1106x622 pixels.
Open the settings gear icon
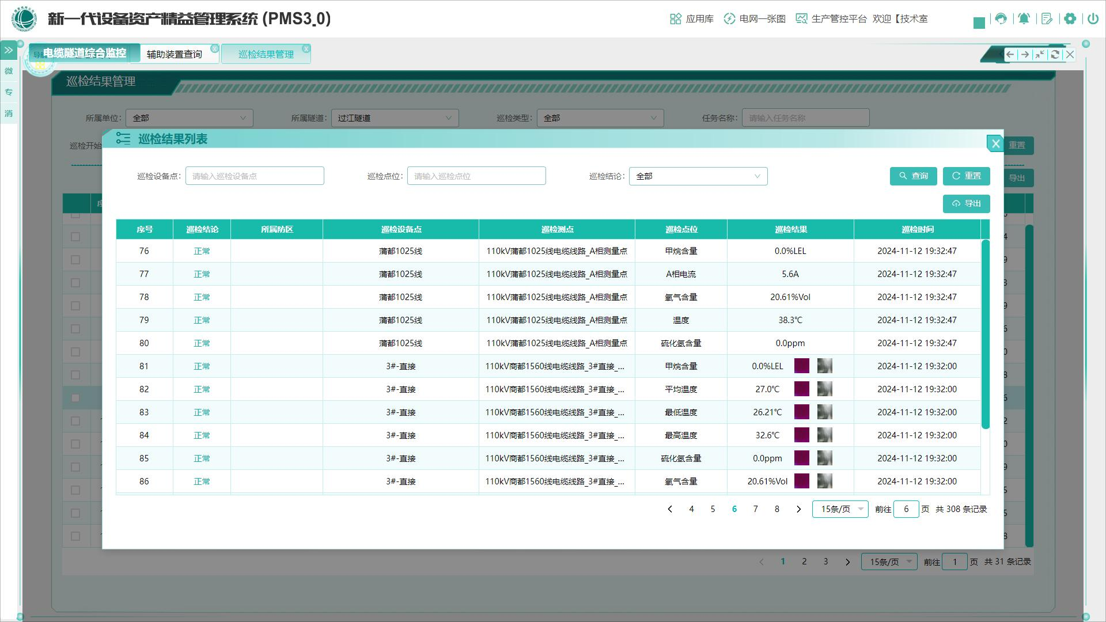(x=1070, y=18)
